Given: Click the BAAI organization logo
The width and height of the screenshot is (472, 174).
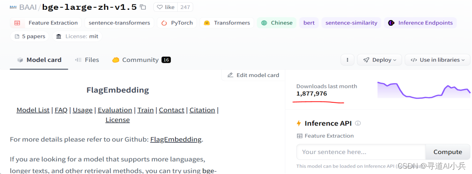Looking at the screenshot, I should pyautogui.click(x=13, y=7).
